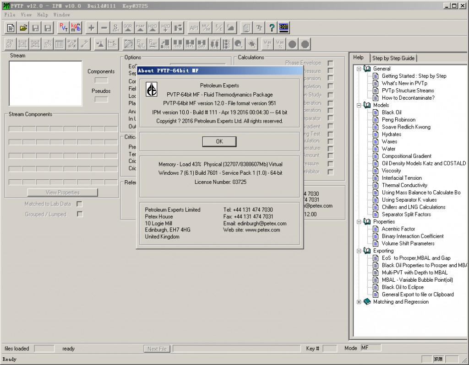This screenshot has width=469, height=365.
Task: Click the TT font toolbar icon
Action: pos(259,28)
